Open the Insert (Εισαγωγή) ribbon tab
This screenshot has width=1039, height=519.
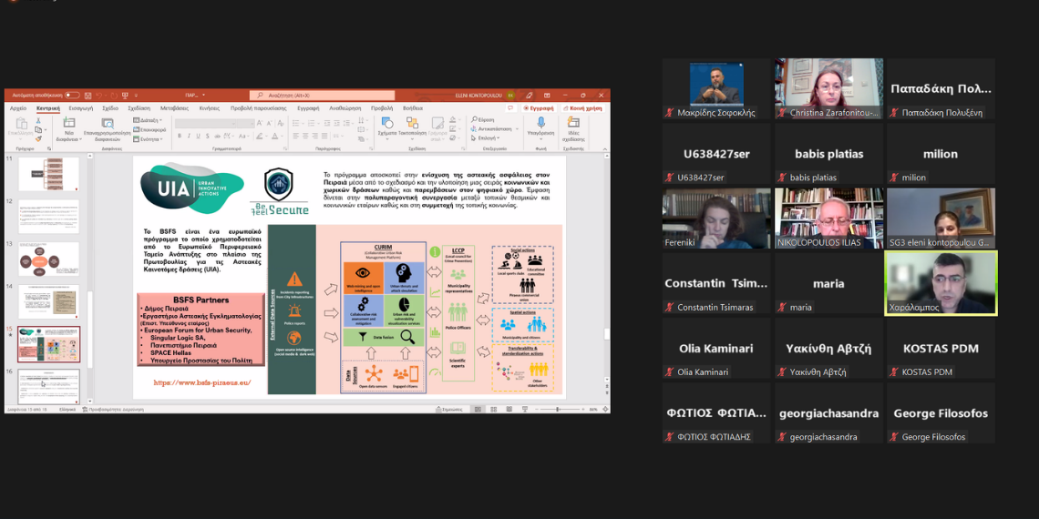80,108
